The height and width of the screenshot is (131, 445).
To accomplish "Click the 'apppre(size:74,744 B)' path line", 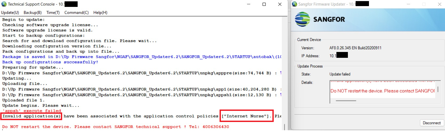I will [142, 73].
